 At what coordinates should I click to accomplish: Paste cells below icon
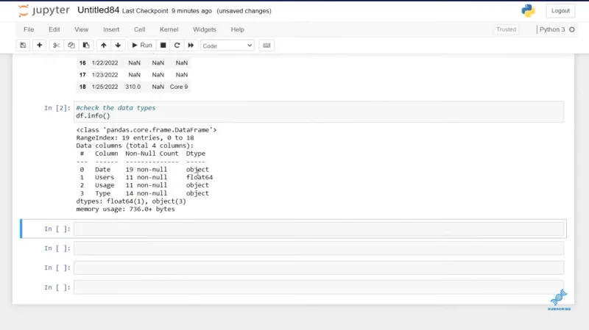click(x=86, y=46)
